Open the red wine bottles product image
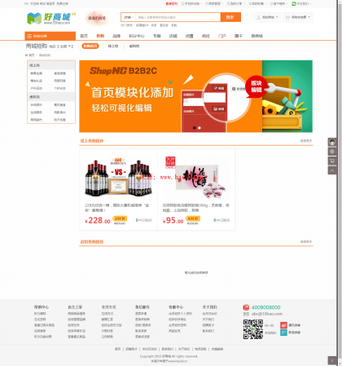This screenshot has width=342, height=366. 118,178
